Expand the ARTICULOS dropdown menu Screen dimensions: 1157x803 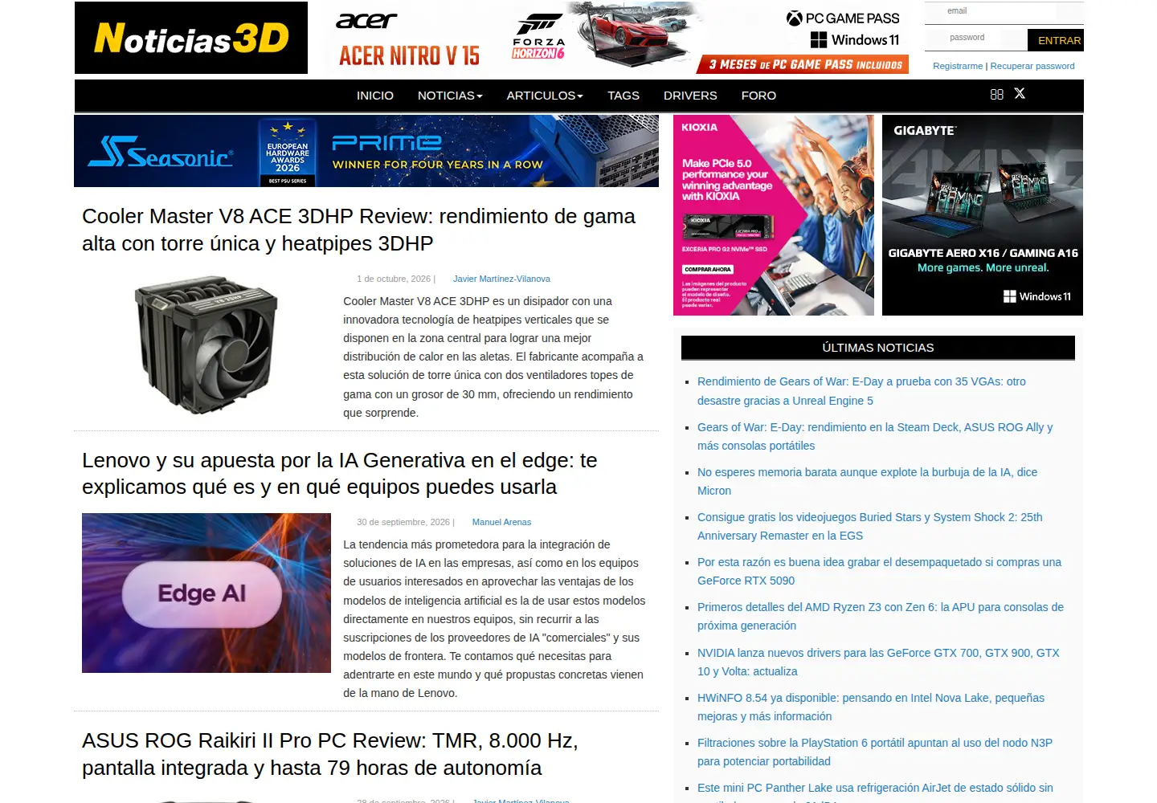[545, 96]
